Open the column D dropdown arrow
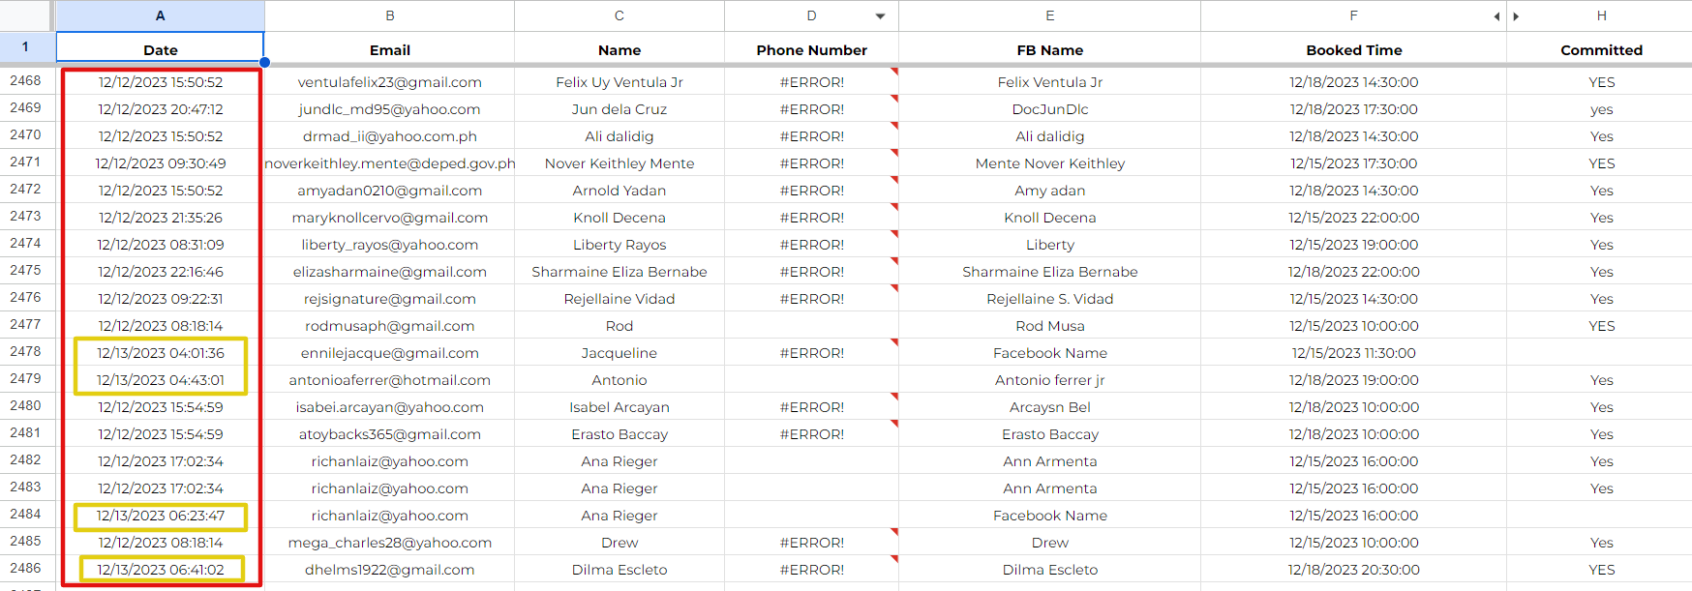Viewport: 1692px width, 591px height. (880, 16)
